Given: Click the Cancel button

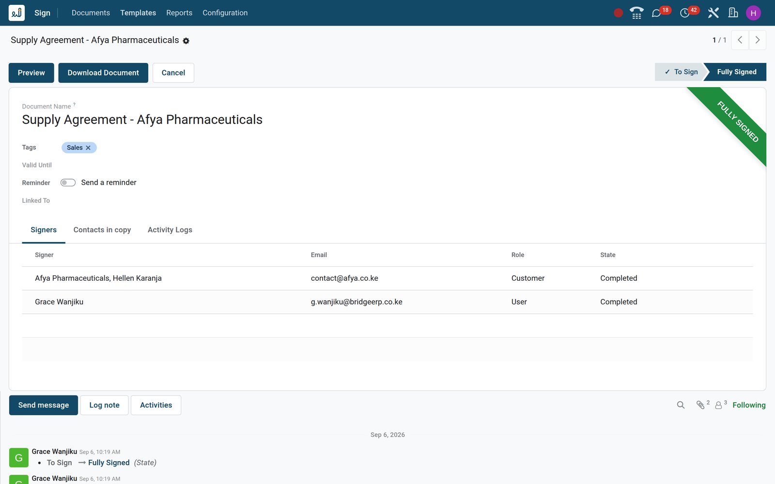Looking at the screenshot, I should pyautogui.click(x=173, y=73).
